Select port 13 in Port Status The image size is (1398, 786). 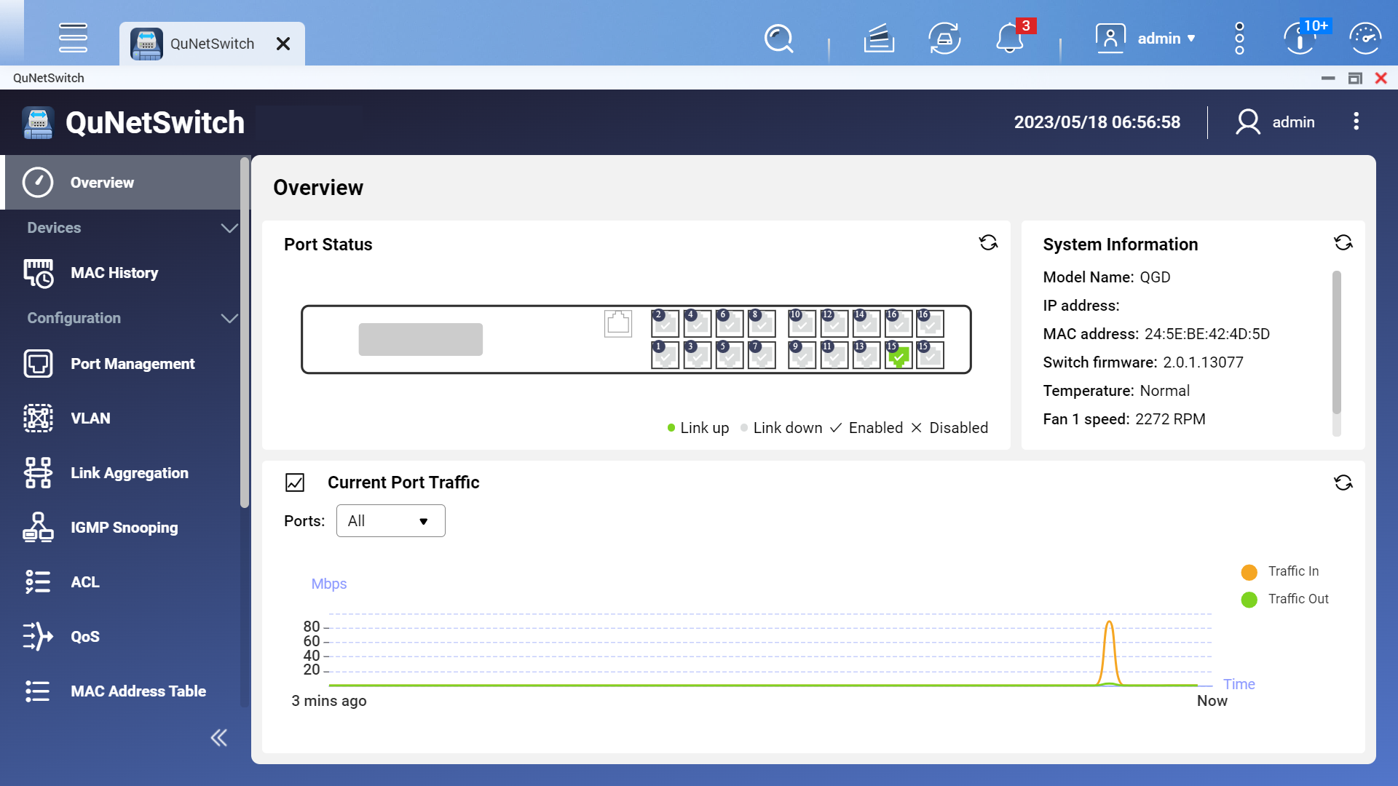pyautogui.click(x=866, y=355)
